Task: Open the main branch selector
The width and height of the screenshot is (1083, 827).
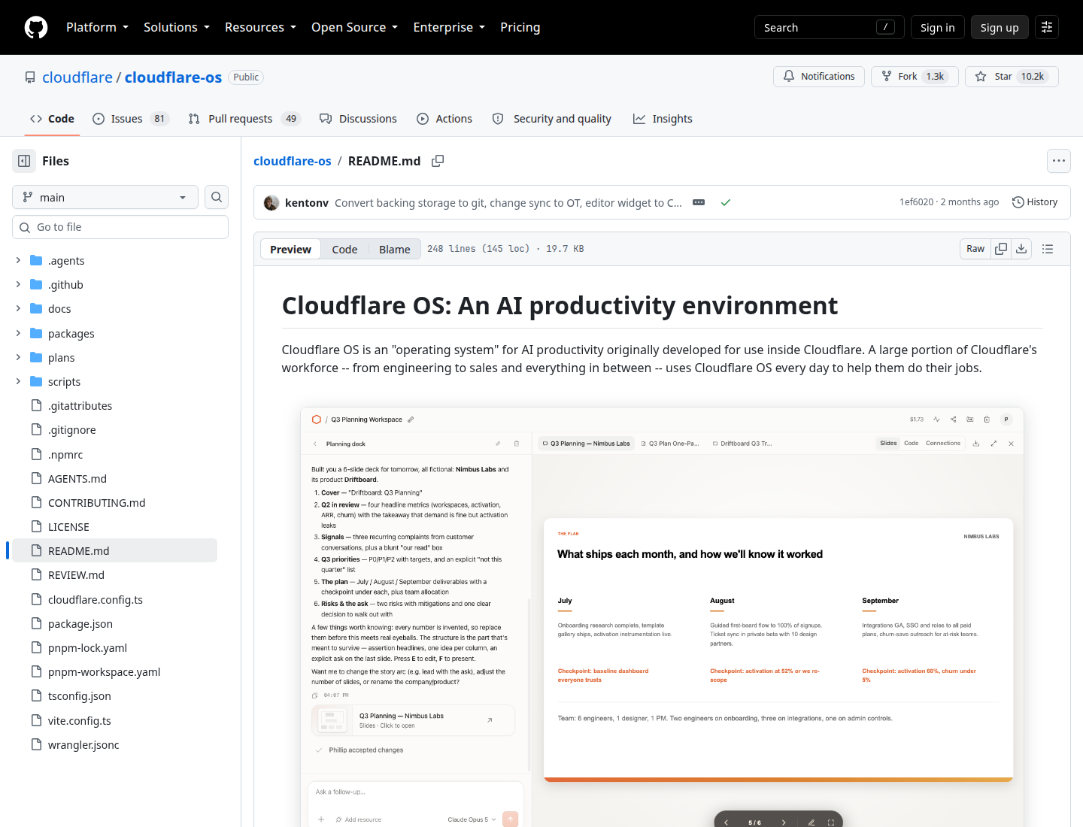Action: tap(105, 197)
